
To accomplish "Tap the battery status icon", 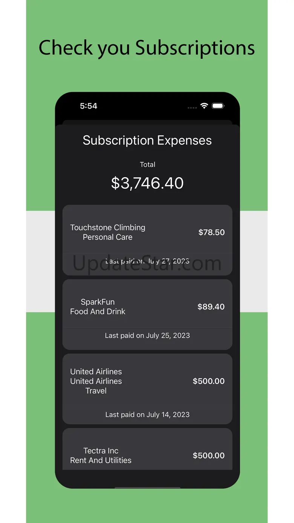I will pyautogui.click(x=218, y=106).
